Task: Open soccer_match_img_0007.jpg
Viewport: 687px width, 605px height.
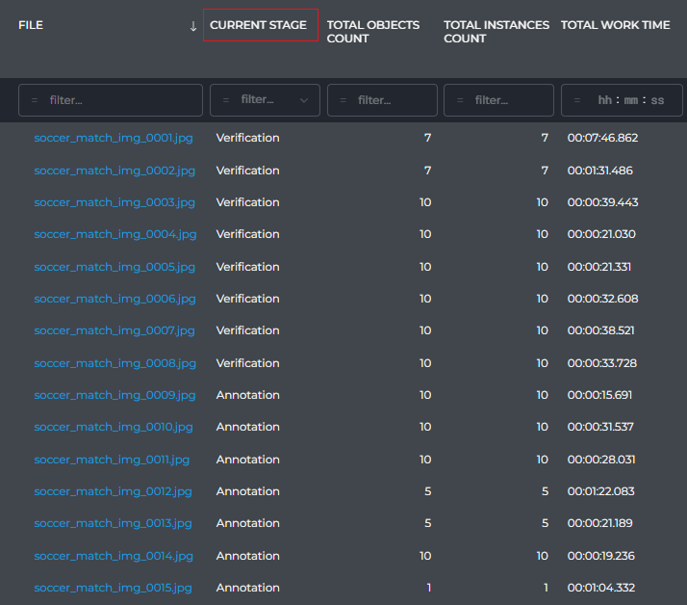Action: (x=114, y=330)
